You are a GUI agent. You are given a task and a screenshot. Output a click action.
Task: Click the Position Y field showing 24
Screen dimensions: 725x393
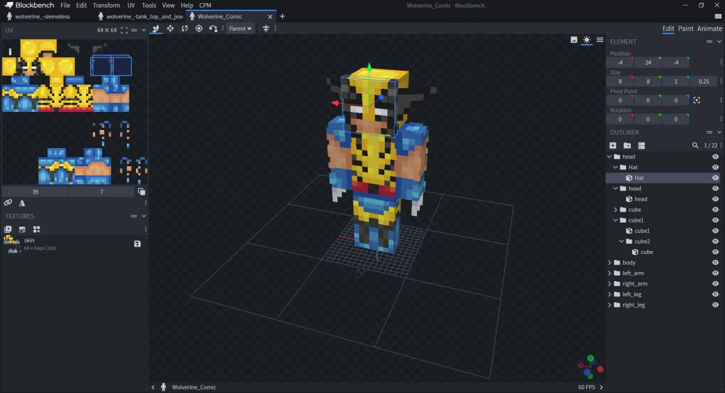(x=648, y=62)
